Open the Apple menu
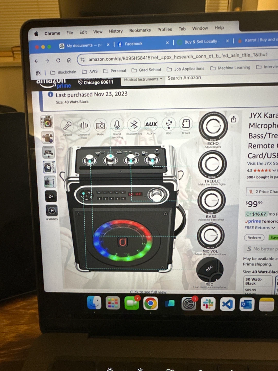 pyautogui.click(x=36, y=34)
